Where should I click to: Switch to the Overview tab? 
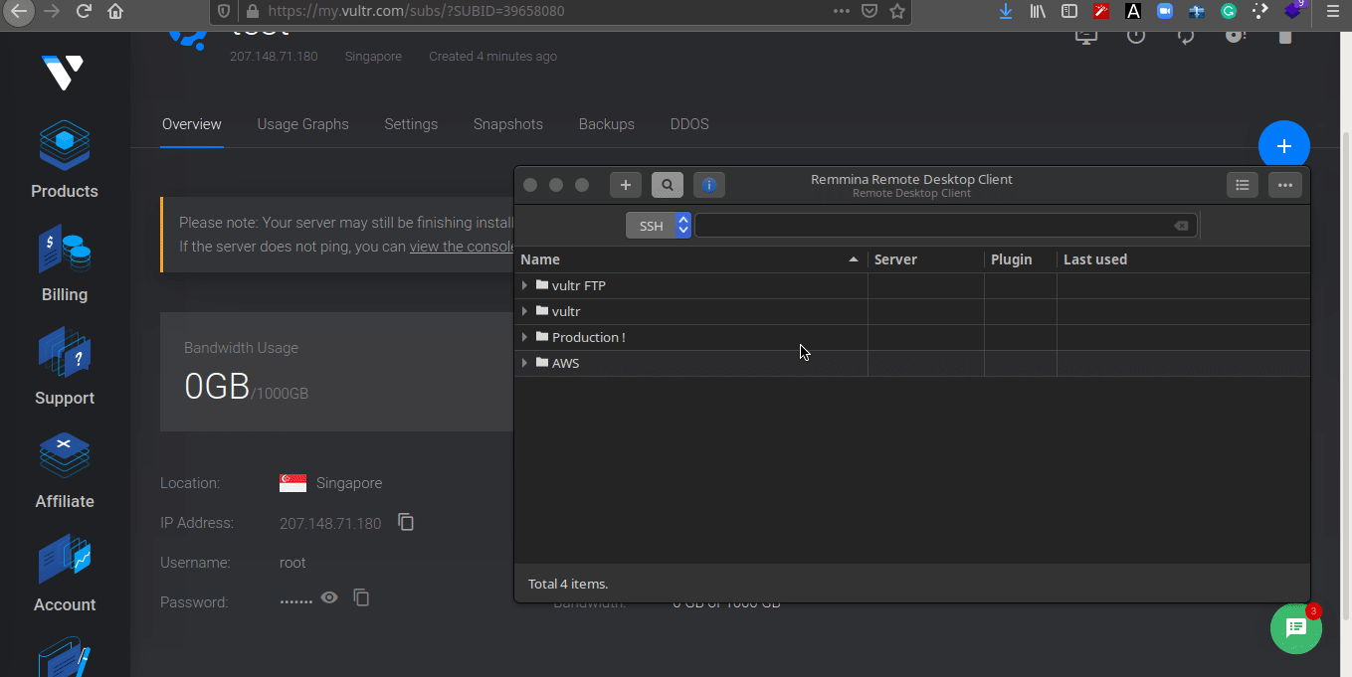click(x=192, y=124)
